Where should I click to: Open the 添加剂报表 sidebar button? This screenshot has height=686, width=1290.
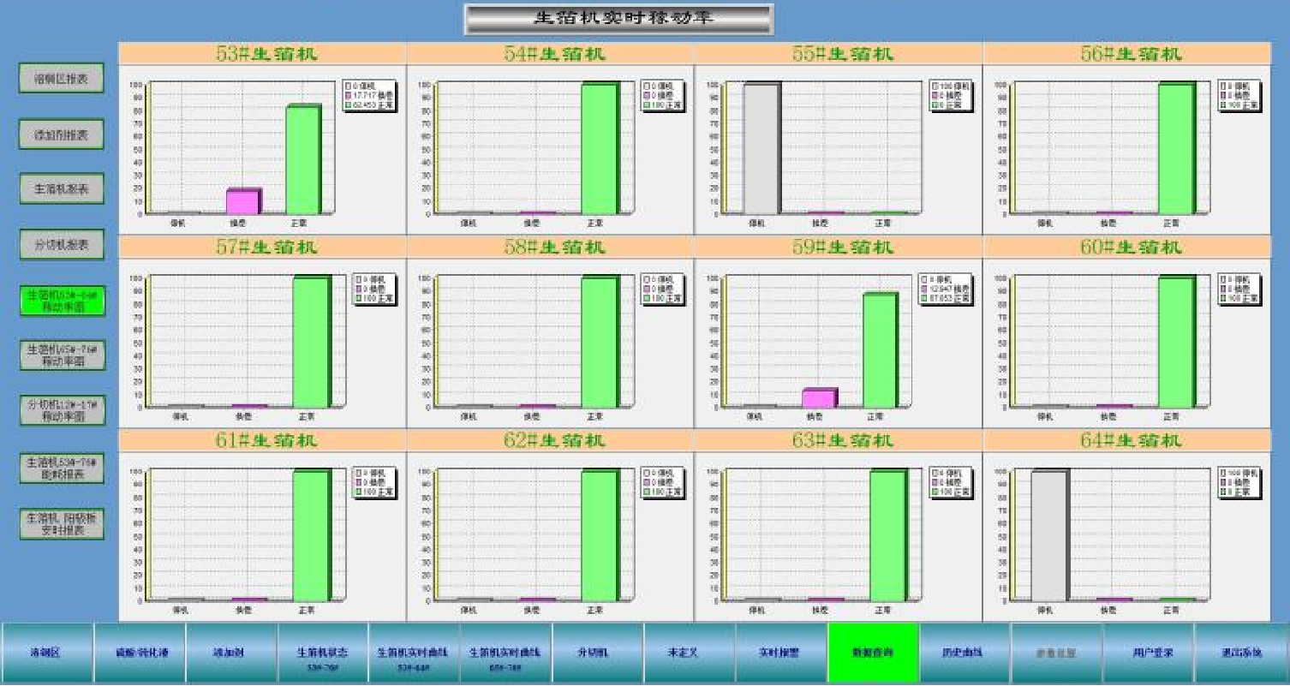pyautogui.click(x=62, y=134)
